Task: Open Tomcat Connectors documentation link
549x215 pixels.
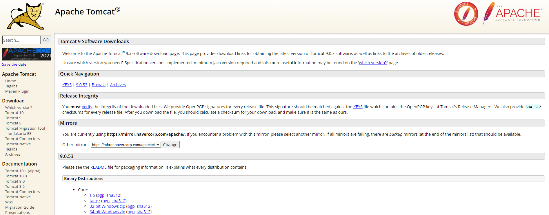Action: 23,192
